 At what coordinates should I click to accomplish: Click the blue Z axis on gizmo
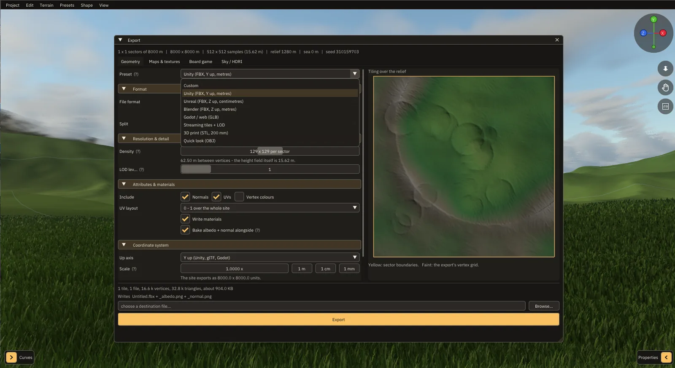pyautogui.click(x=643, y=33)
